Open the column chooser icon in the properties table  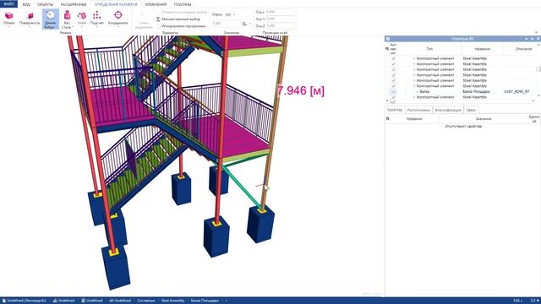pyautogui.click(x=387, y=118)
